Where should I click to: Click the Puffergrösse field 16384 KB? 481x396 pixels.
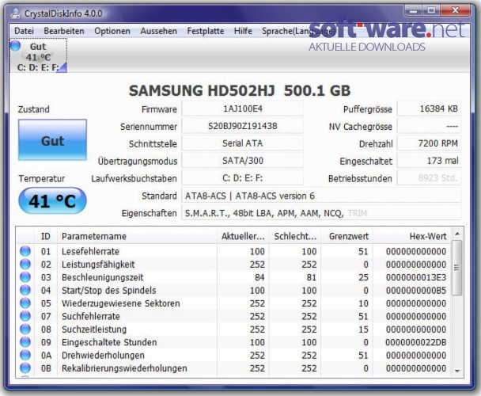pos(429,109)
